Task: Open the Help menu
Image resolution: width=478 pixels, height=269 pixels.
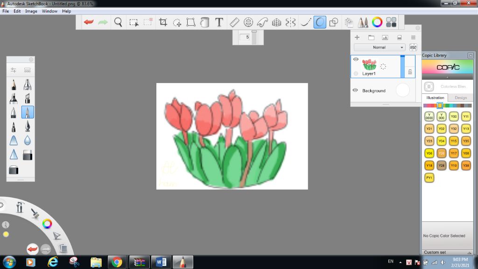Action: coord(66,11)
